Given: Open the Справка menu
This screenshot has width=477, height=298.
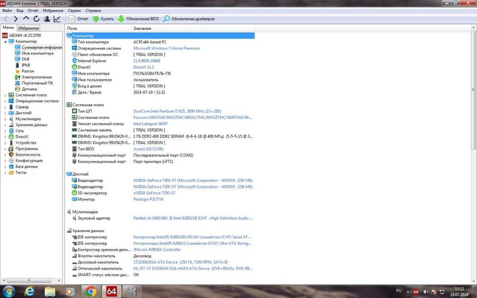Looking at the screenshot, I should [93, 10].
